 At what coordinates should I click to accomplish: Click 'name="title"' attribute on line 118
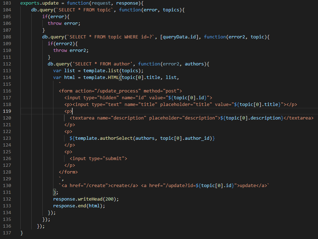tap(141, 105)
